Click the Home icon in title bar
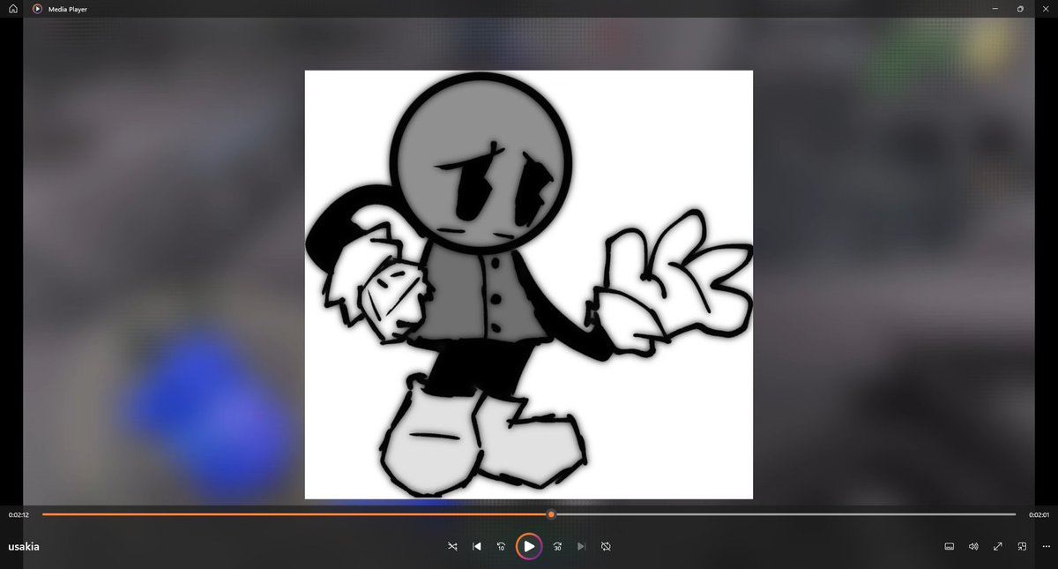 pos(13,9)
